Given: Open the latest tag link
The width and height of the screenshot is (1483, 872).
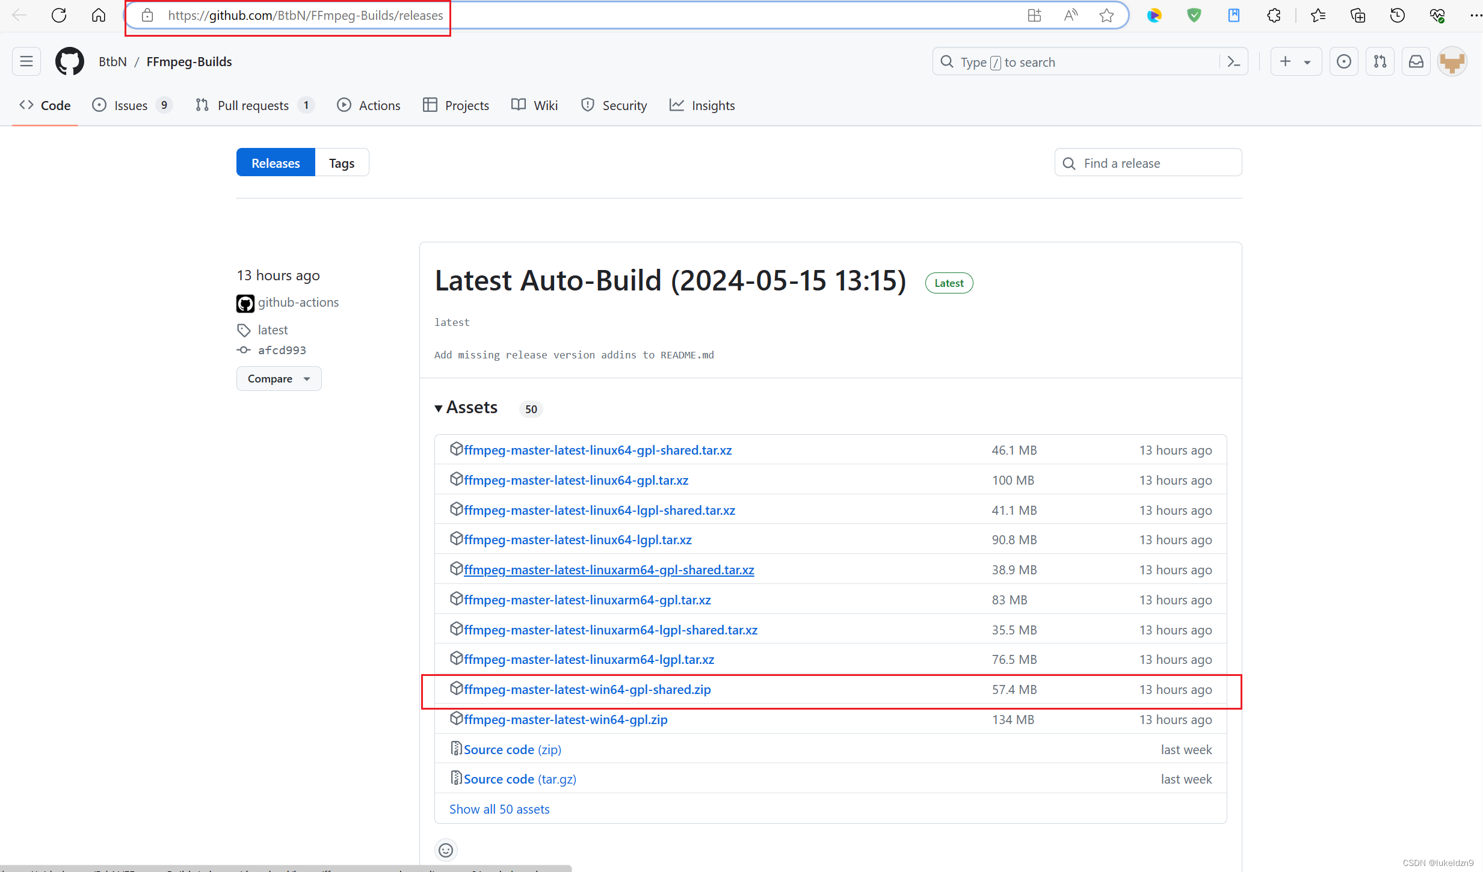Looking at the screenshot, I should click(273, 330).
